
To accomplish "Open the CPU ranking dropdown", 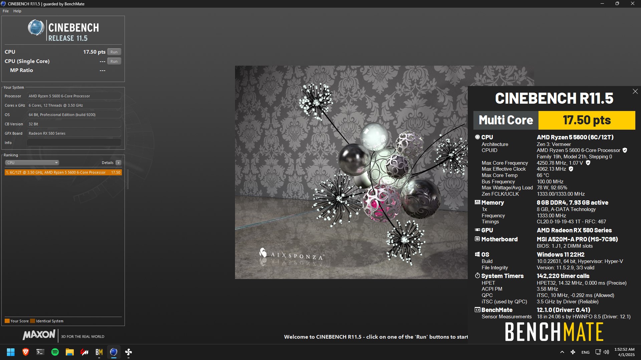I will point(32,163).
